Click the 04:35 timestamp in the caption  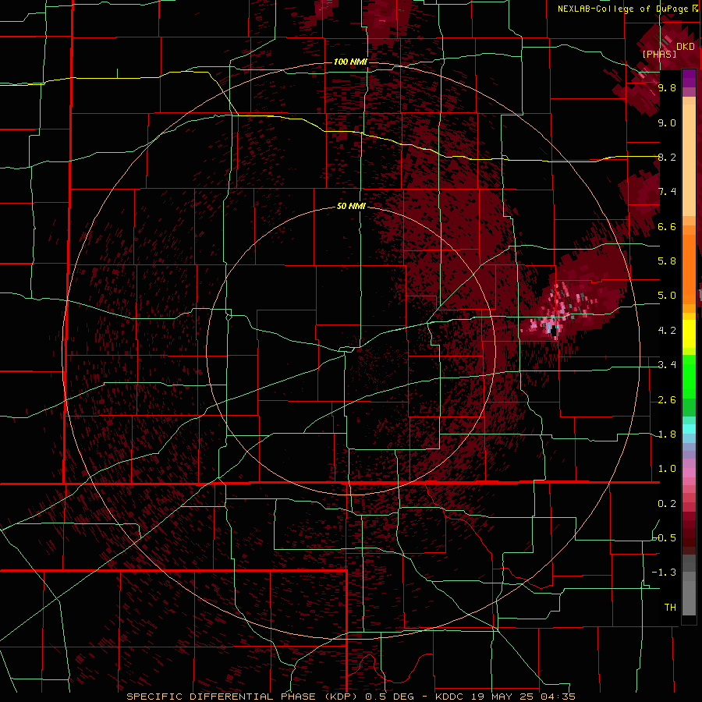point(559,697)
